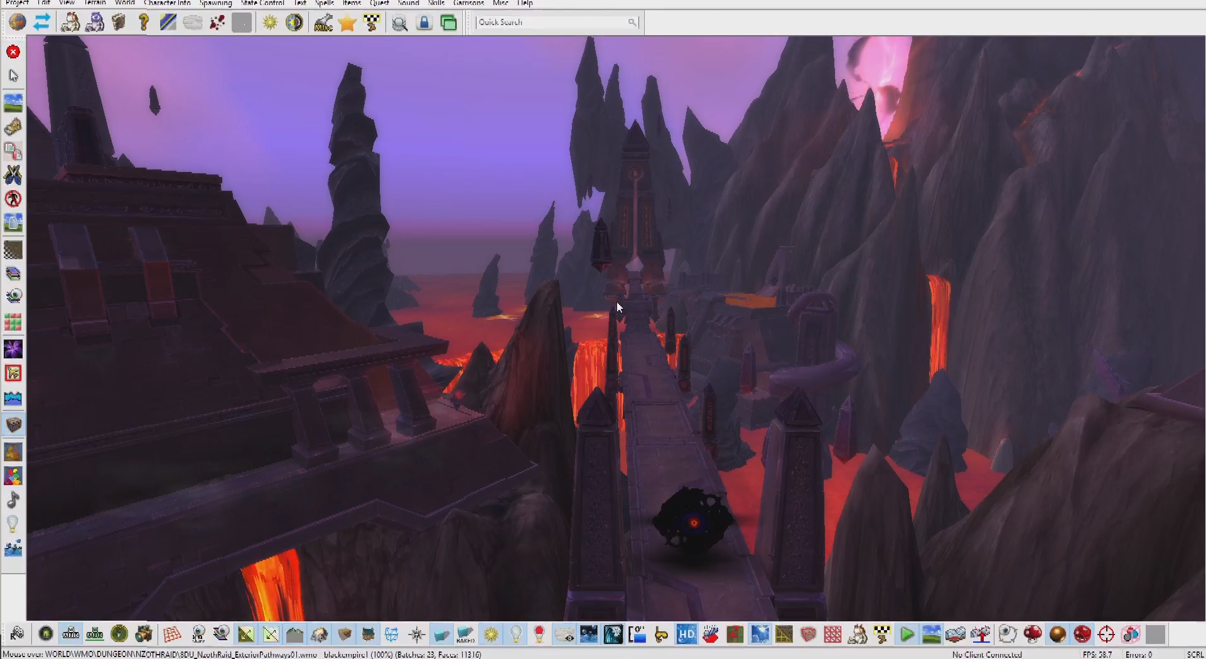This screenshot has height=659, width=1206.
Task: Click the Quick Search magnifier button
Action: 632,23
